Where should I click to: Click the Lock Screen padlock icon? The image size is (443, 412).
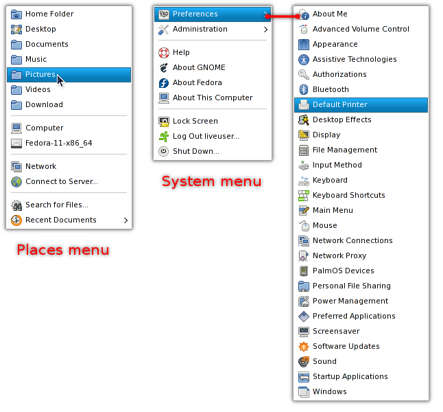click(164, 122)
